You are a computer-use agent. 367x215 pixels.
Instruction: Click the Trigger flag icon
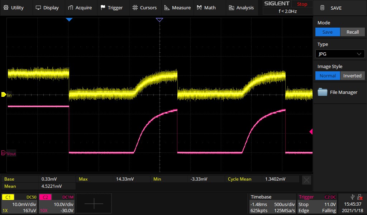[103, 8]
